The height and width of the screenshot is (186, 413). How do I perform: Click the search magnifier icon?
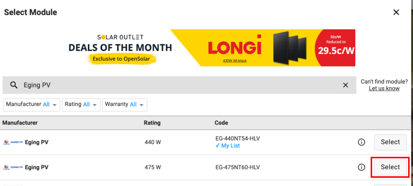(x=14, y=85)
